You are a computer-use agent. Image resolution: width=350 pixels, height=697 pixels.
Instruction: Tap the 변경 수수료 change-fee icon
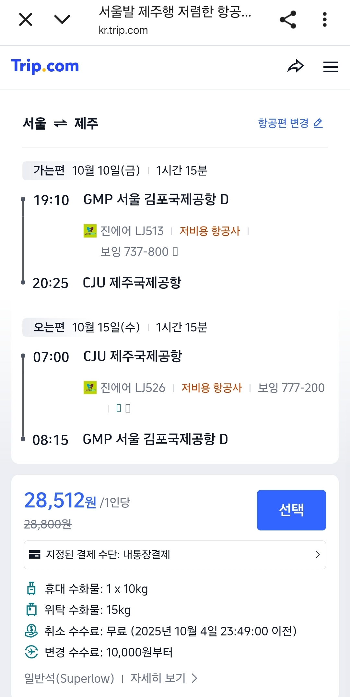tap(31, 652)
